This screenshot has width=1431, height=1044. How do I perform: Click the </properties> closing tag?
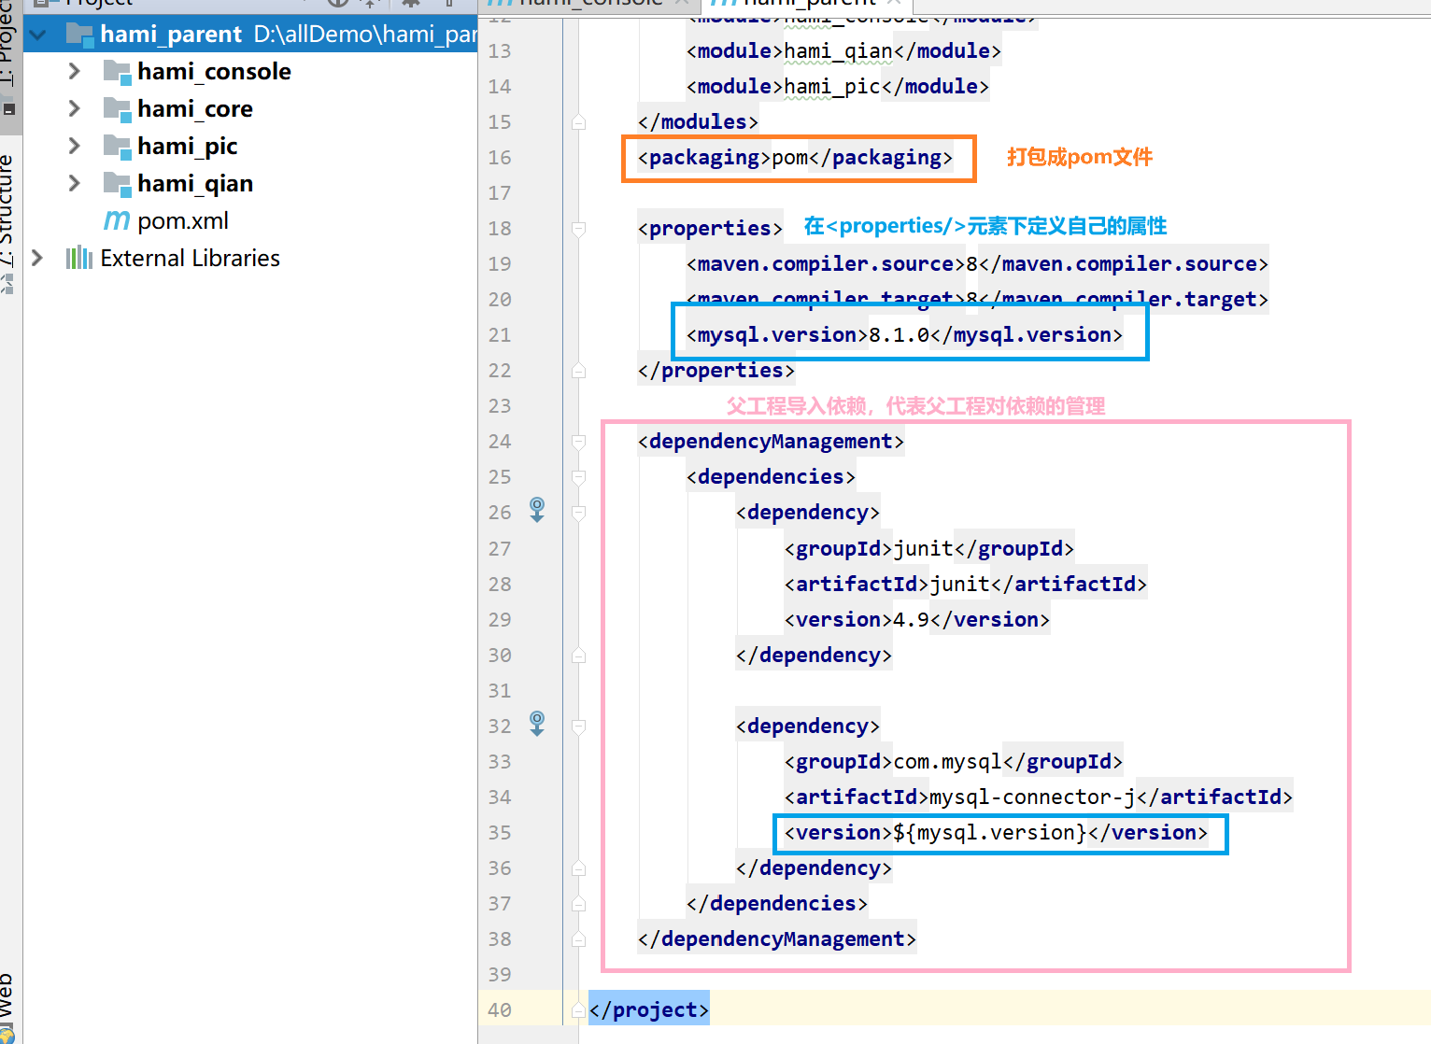716,371
